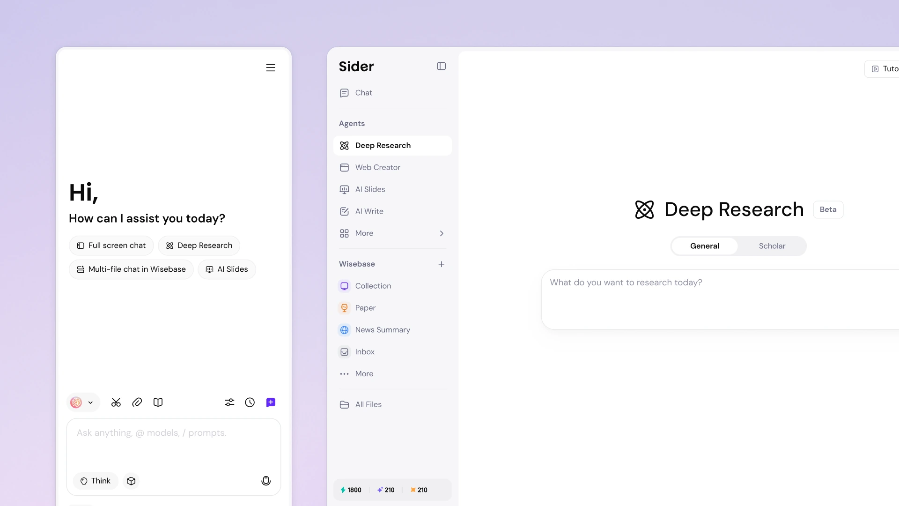
Task: Start a new chat with purple plus icon
Action: (271, 402)
